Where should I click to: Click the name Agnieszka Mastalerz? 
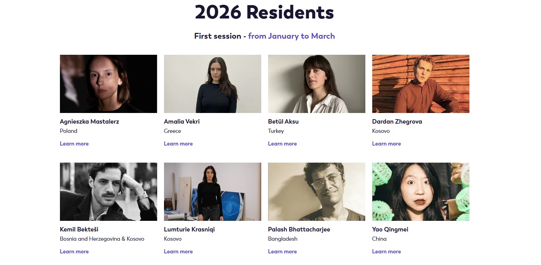pos(89,122)
